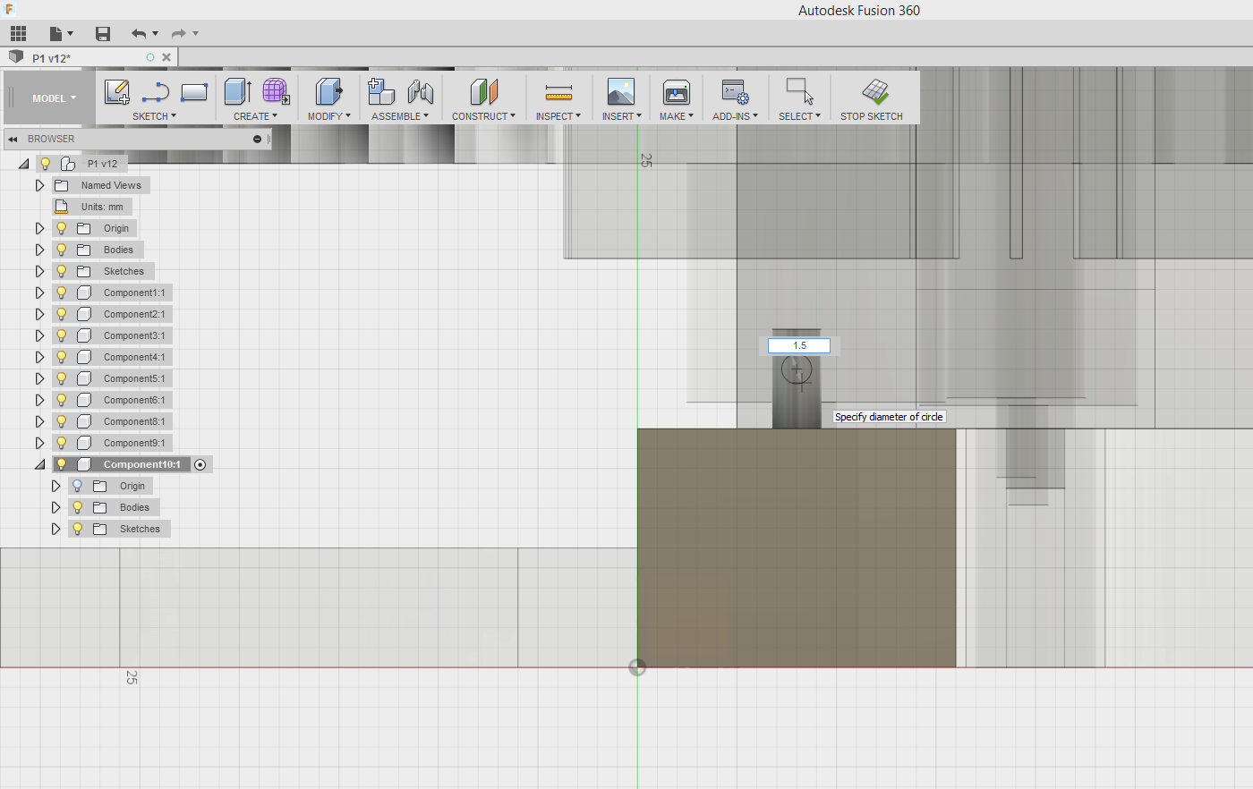
Task: Select Units: mm entry
Action: point(92,207)
